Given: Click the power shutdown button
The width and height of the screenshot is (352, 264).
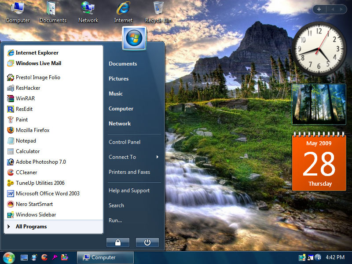Looking at the screenshot, I should 147,242.
